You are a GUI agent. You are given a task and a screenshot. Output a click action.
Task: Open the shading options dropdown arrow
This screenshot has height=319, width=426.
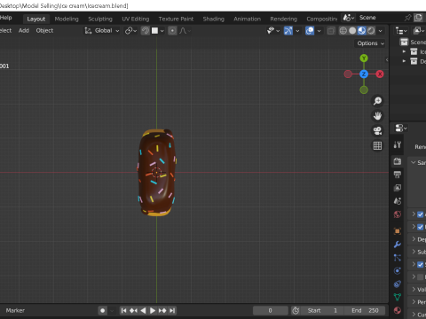(380, 31)
